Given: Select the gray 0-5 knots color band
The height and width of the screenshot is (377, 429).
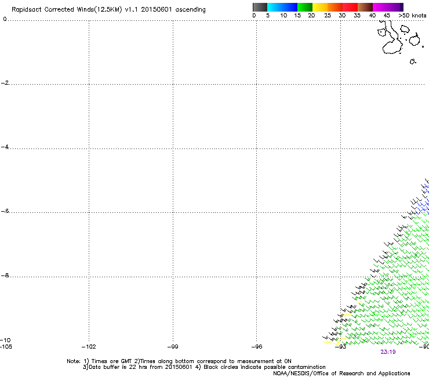Looking at the screenshot, I should tap(260, 7).
